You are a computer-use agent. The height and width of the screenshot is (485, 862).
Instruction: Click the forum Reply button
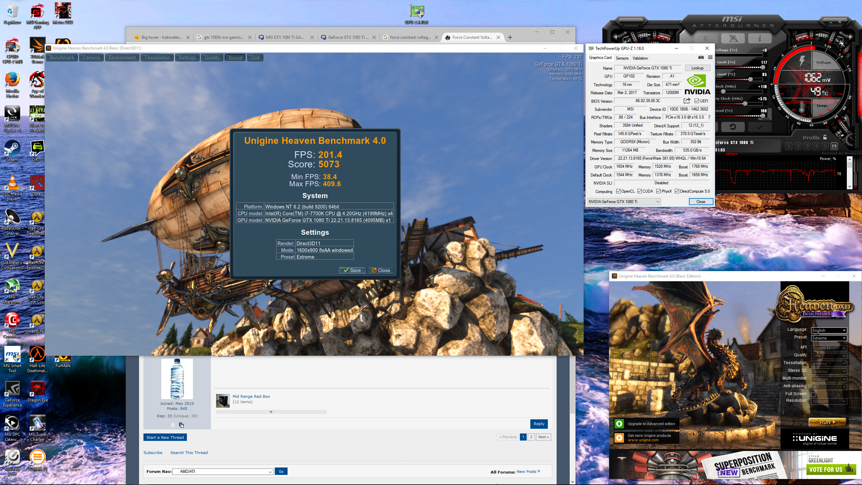point(539,424)
